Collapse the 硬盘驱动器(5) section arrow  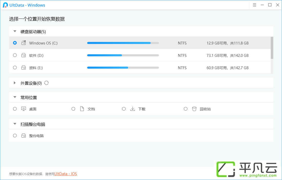point(15,31)
